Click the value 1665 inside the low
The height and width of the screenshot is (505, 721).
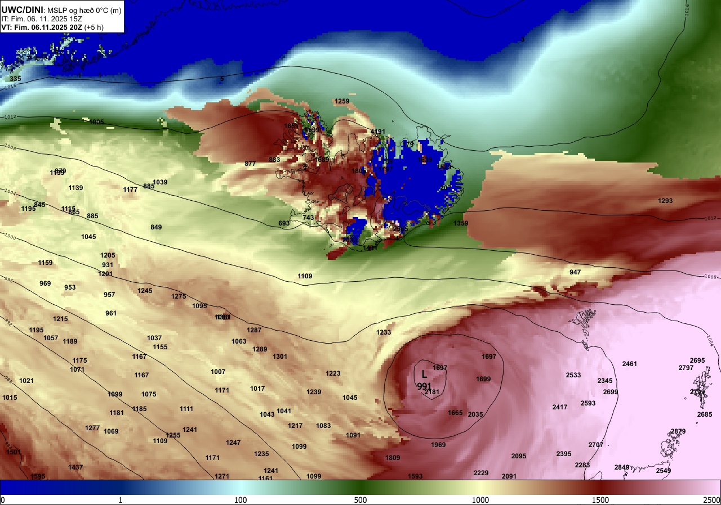[455, 413]
